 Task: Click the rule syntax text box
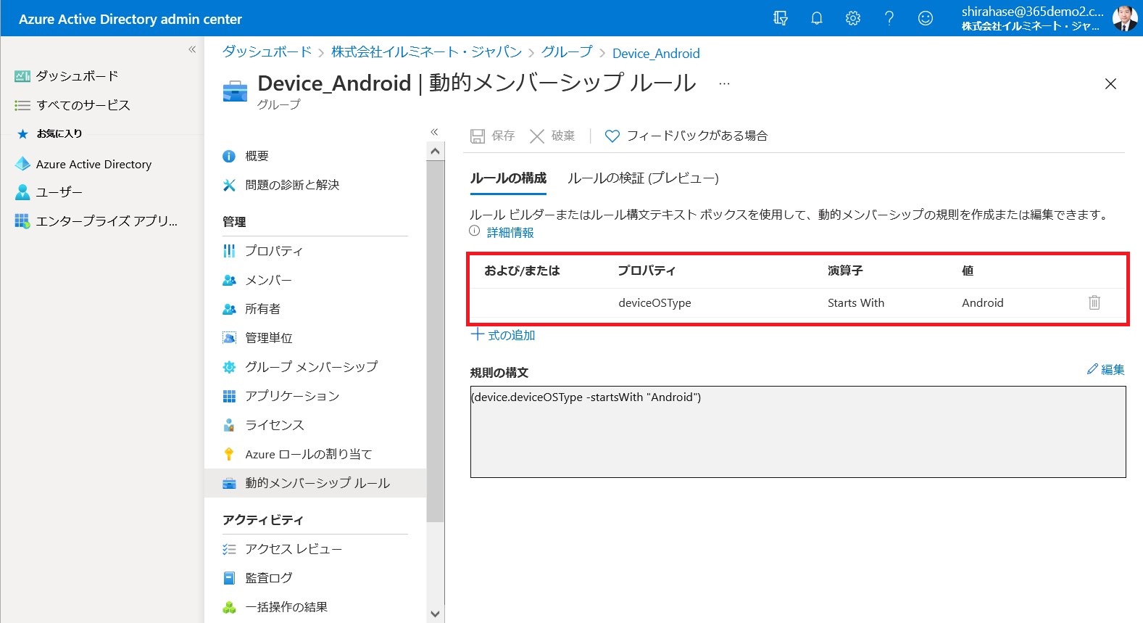tap(798, 432)
